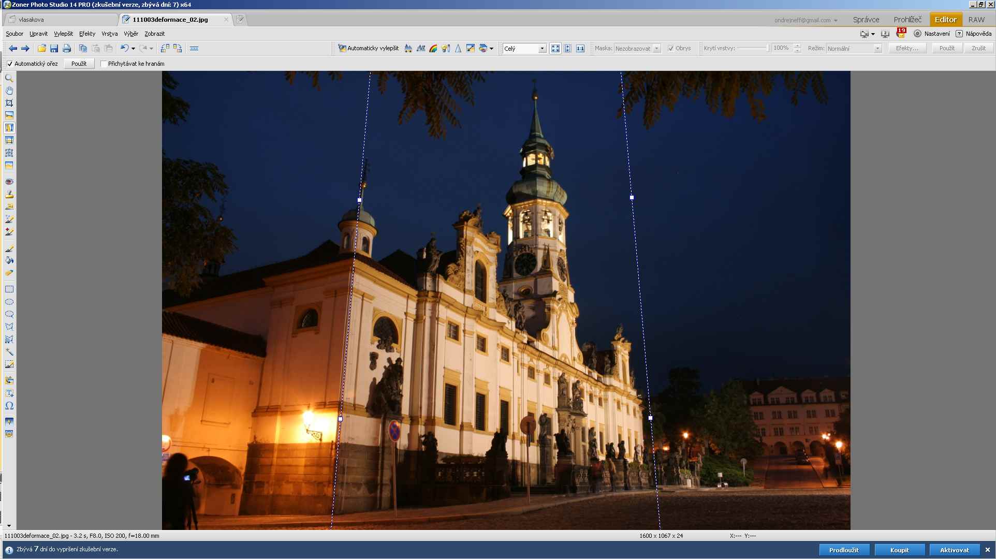Select the Clone stamp tool

(x=9, y=194)
